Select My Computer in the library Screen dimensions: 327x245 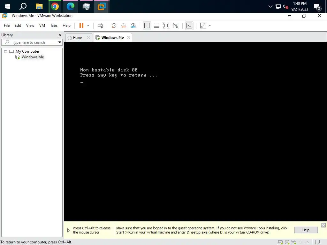pos(27,51)
